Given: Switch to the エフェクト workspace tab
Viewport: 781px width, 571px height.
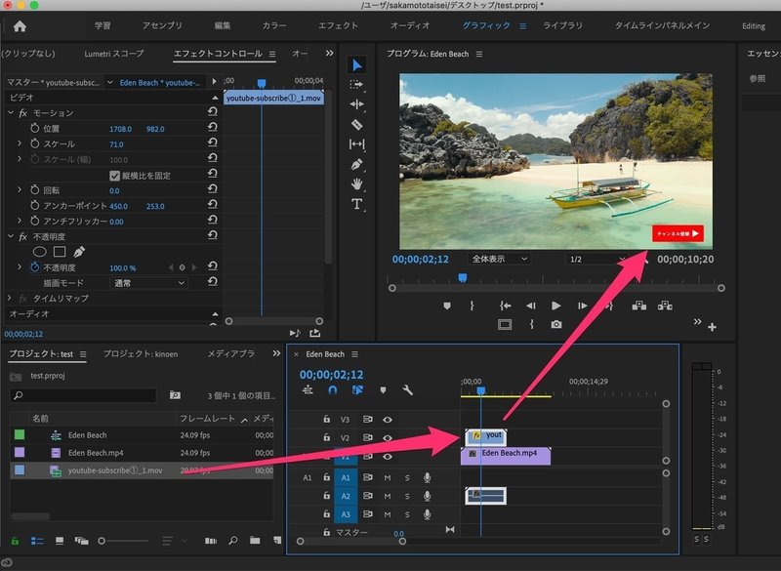Looking at the screenshot, I should pos(339,26).
